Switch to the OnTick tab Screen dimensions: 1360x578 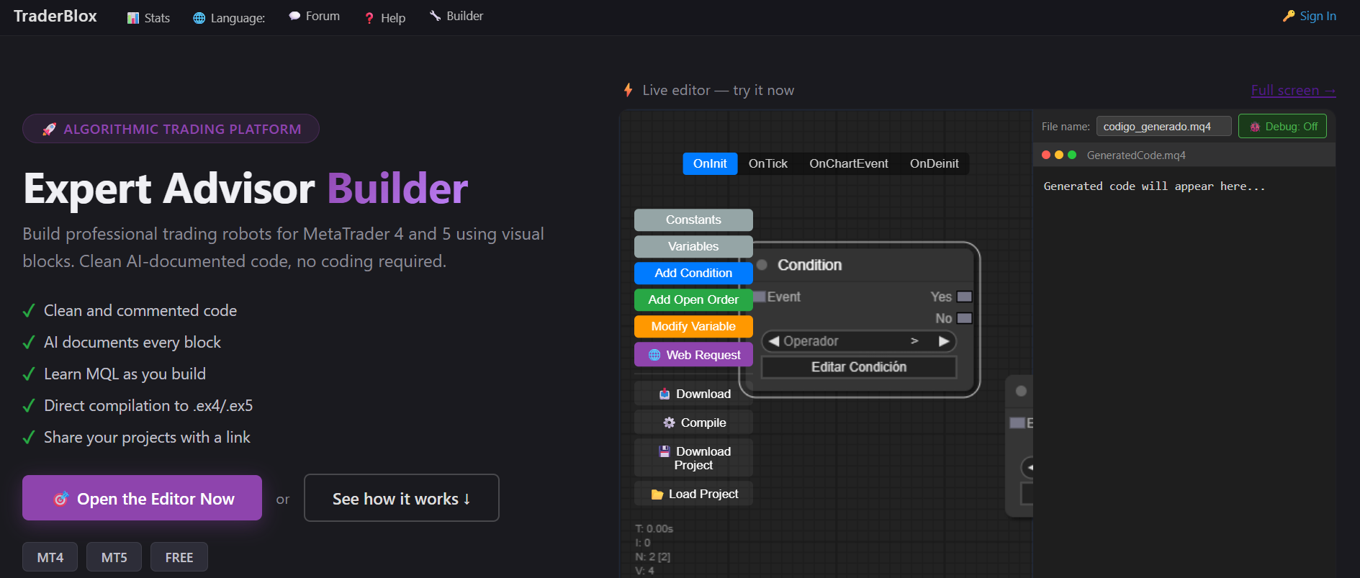coord(768,163)
